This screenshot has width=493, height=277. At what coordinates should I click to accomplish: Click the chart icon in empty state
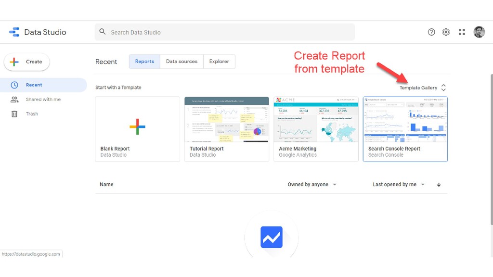tap(272, 238)
